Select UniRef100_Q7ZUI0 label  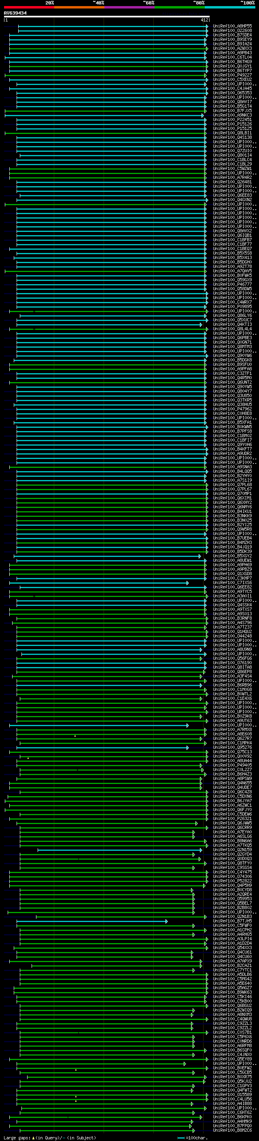pos(232,151)
